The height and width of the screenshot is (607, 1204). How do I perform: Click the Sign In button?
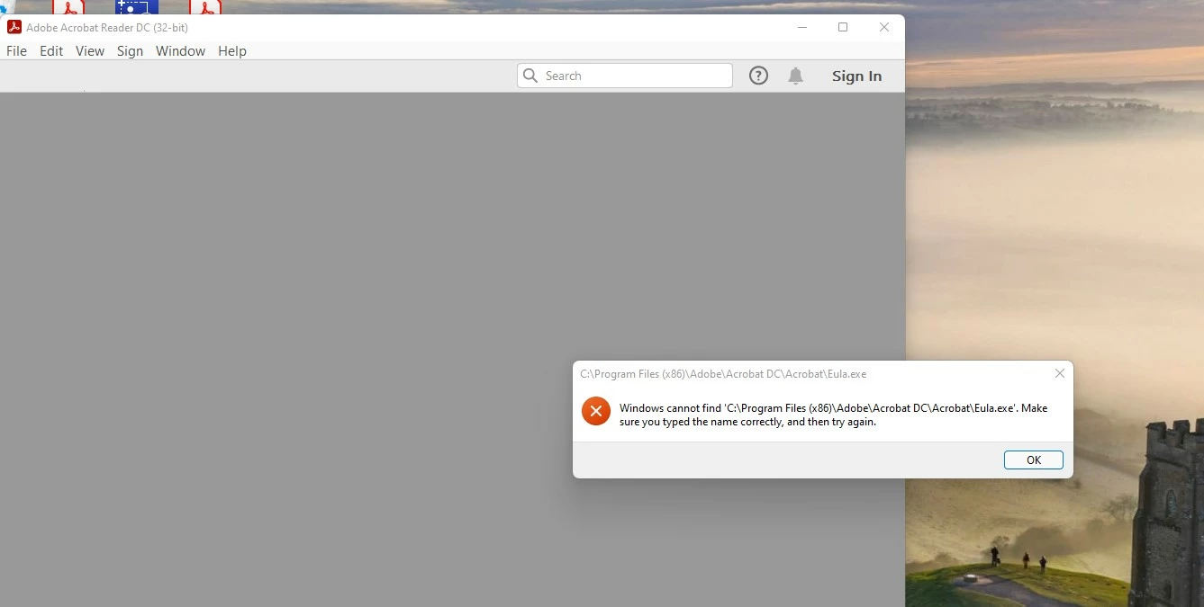click(856, 76)
